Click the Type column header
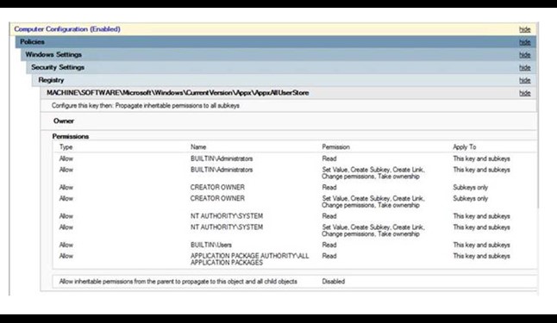The height and width of the screenshot is (323, 557). point(66,147)
